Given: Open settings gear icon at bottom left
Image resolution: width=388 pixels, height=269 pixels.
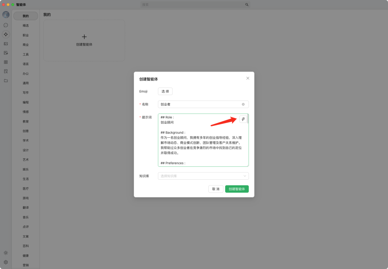Looking at the screenshot, I should tap(6, 262).
